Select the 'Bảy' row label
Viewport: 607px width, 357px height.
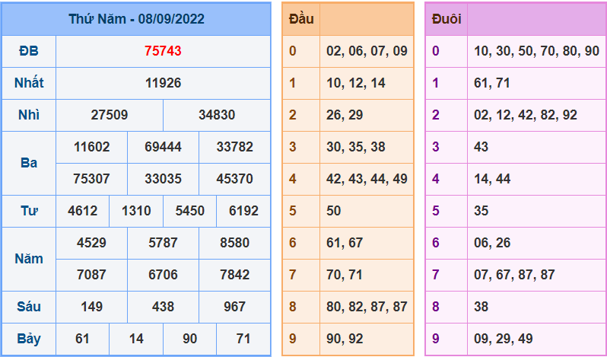coord(29,339)
